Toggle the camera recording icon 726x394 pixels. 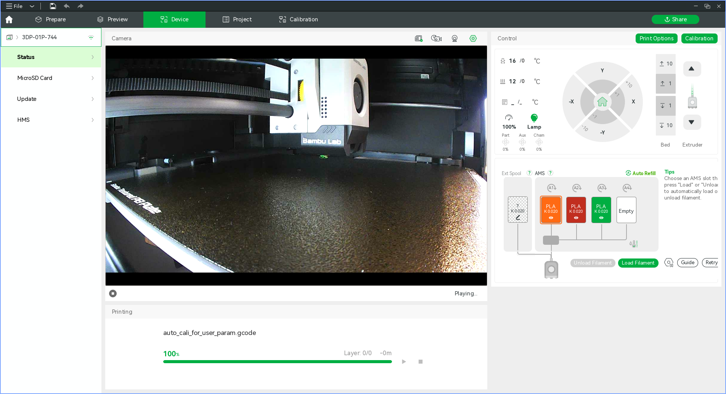436,38
